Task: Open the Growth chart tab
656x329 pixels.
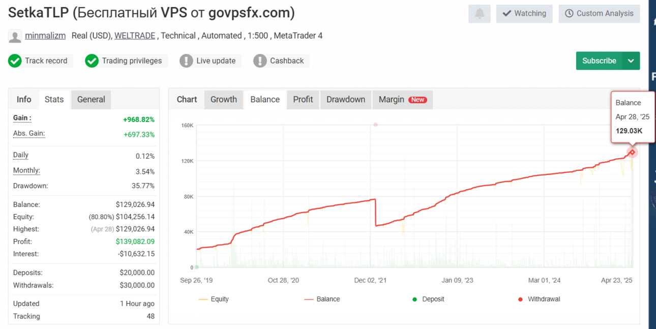Action: coord(224,100)
